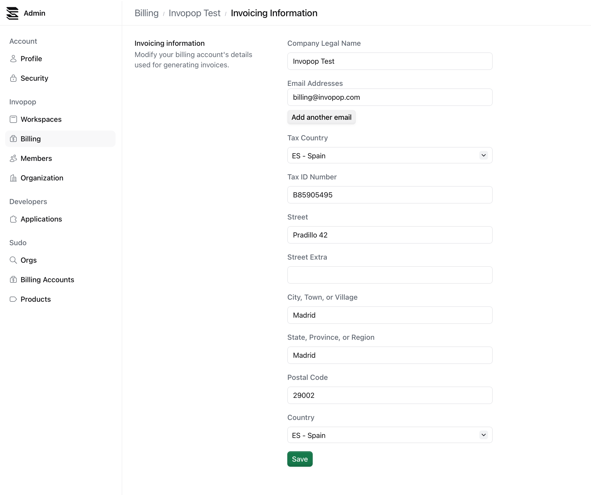Click the Security lock icon

(x=13, y=78)
